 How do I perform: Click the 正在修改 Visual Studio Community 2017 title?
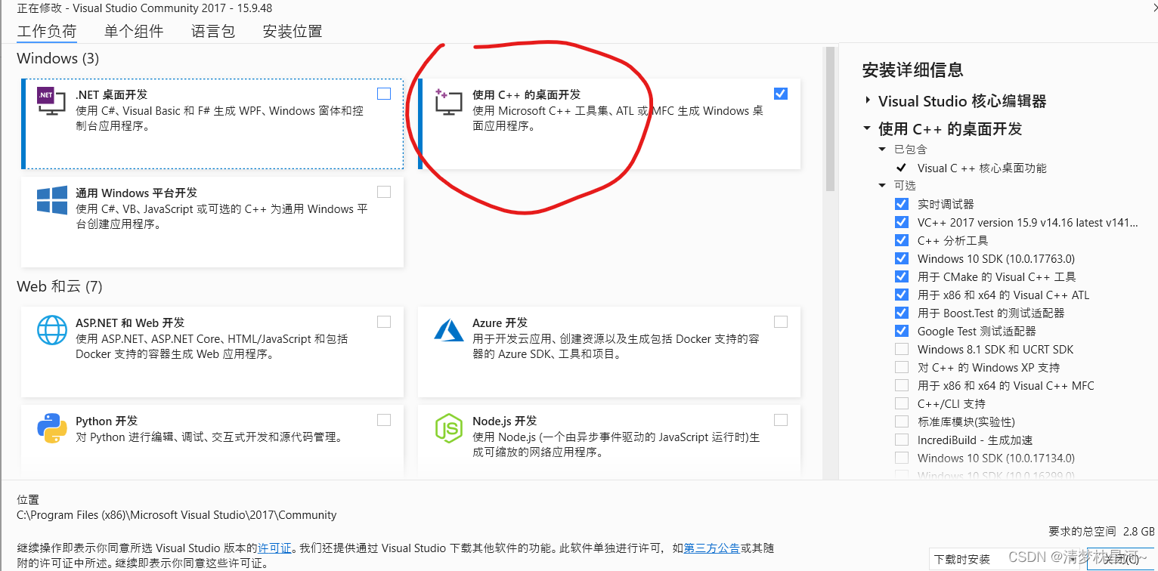144,8
